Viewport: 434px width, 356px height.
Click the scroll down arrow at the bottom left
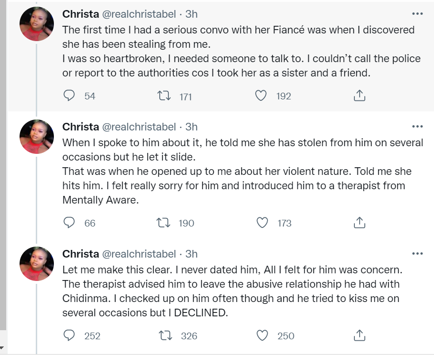tap(3, 348)
